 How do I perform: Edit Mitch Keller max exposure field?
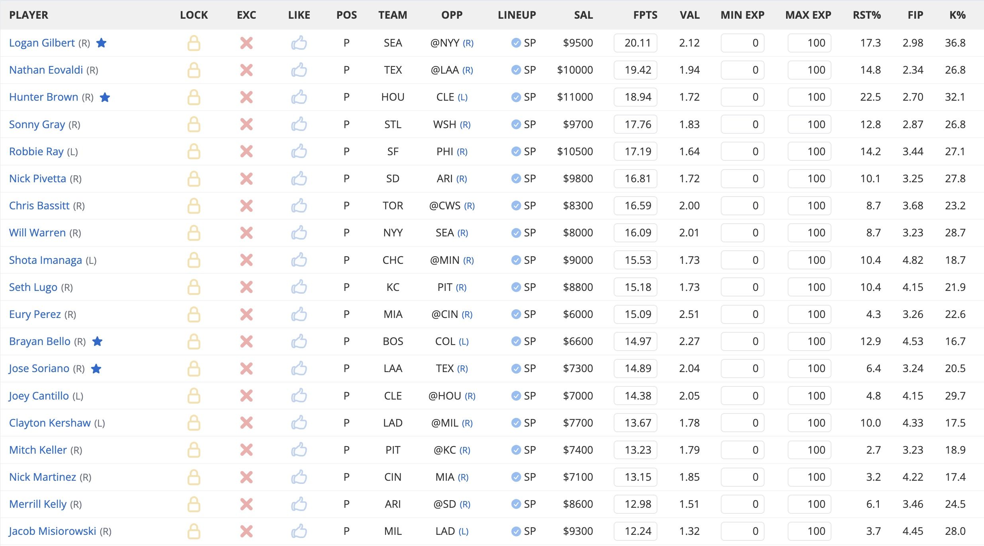pos(809,450)
